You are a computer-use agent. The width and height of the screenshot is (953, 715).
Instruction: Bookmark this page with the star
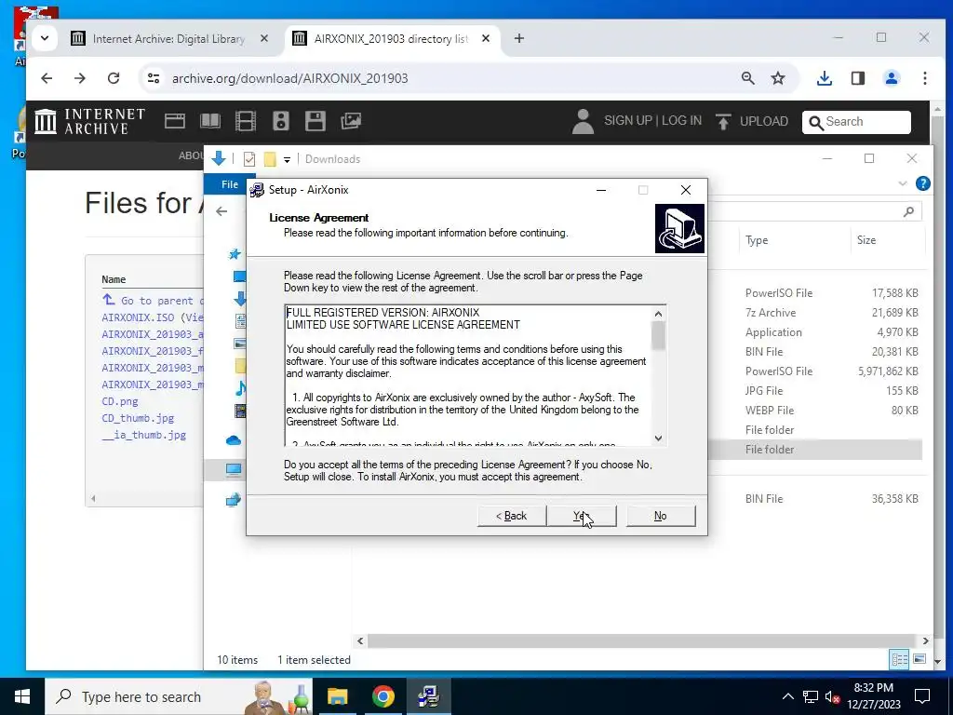tap(778, 78)
